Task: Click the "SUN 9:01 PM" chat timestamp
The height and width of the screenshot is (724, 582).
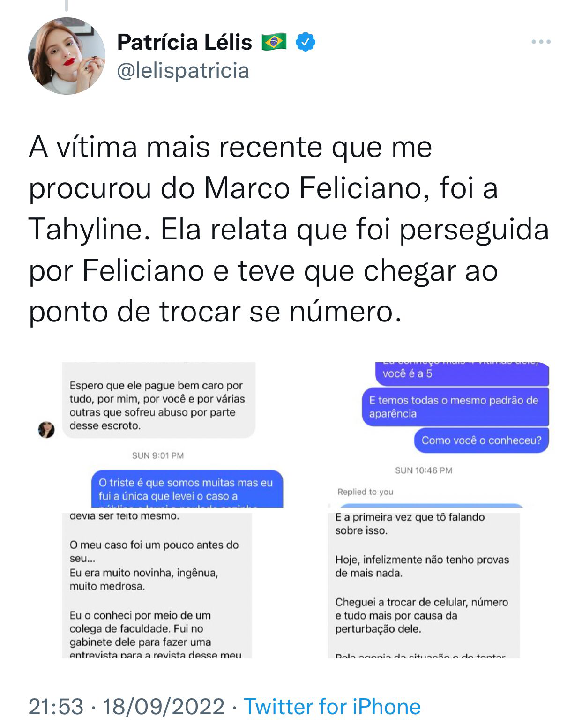Action: click(x=158, y=455)
